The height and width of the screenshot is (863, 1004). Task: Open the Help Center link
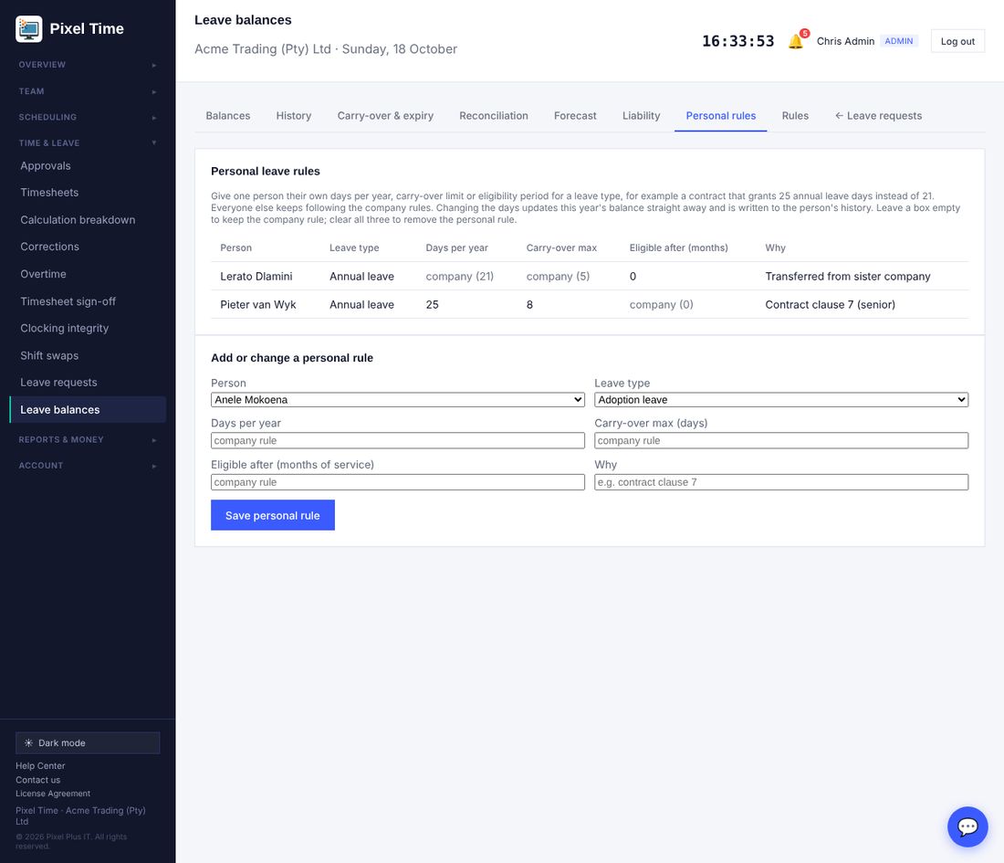tap(40, 765)
